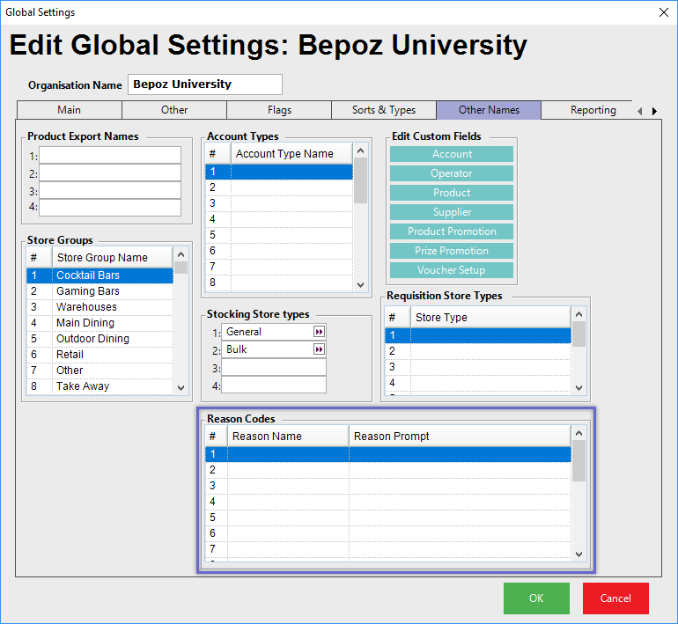Edit the Product custom fields

click(451, 193)
